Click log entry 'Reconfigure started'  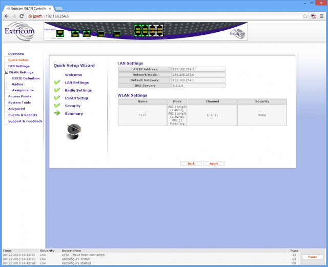pyautogui.click(x=76, y=263)
